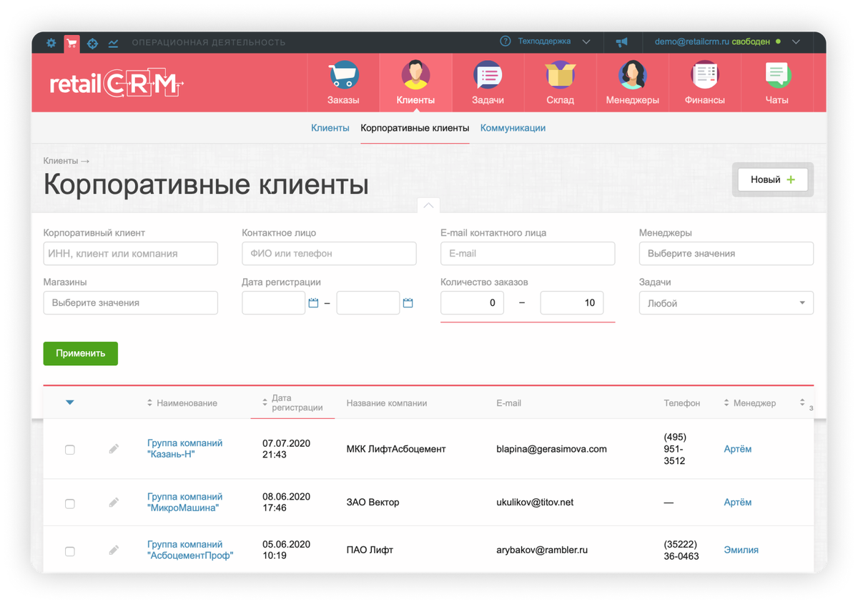Open Группа компаний "МикроМашина" link

185,502
